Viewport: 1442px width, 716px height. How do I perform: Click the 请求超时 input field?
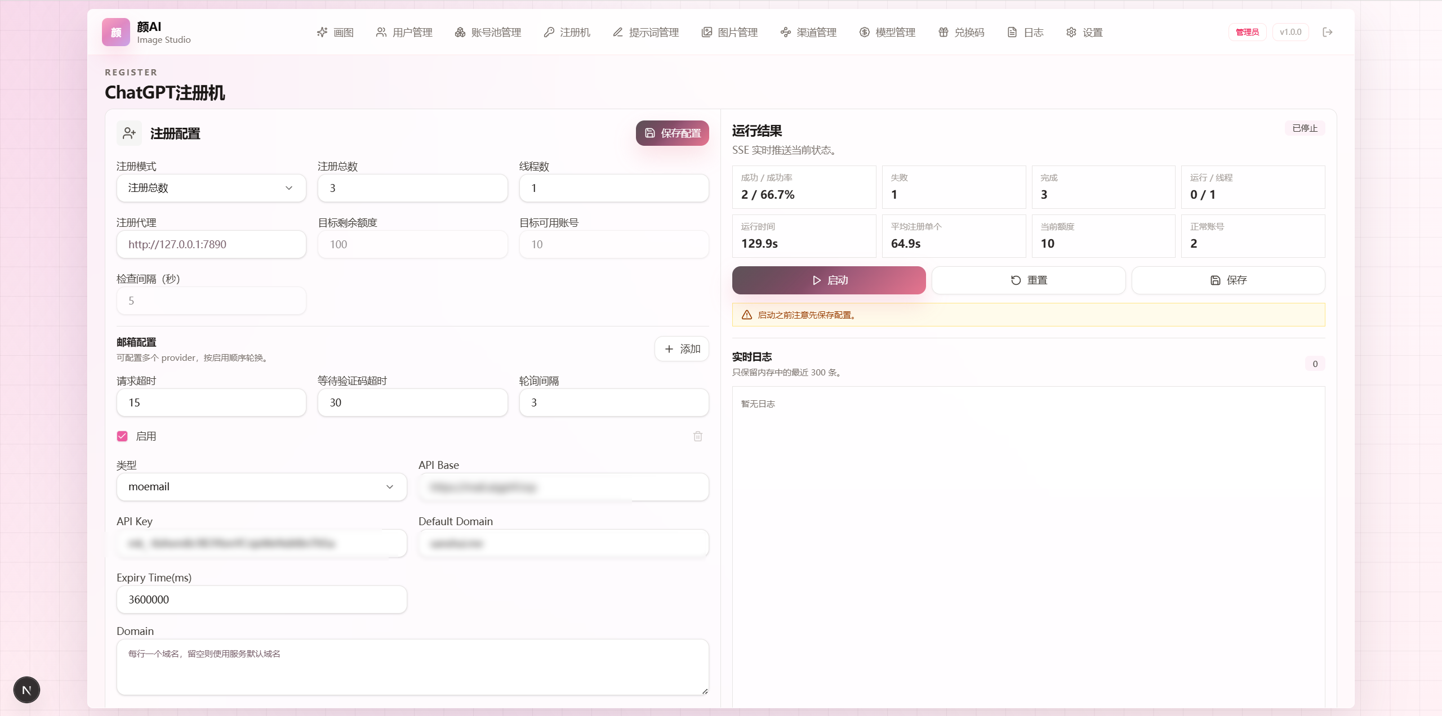coord(211,402)
